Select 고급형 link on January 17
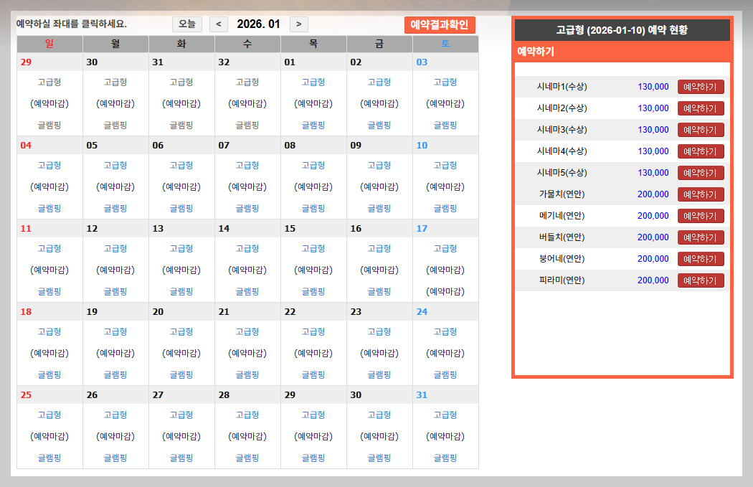Image resolution: width=753 pixels, height=487 pixels. tap(445, 248)
